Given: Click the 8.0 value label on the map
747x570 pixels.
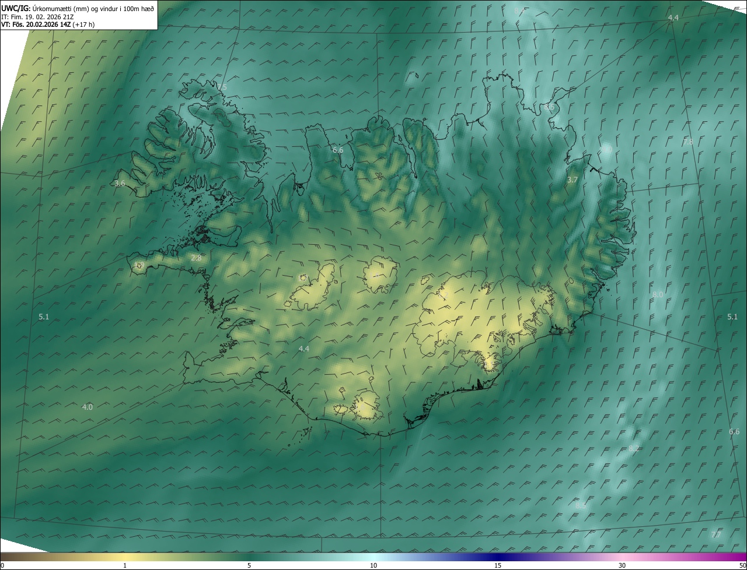Looking at the screenshot, I should pyautogui.click(x=658, y=294).
